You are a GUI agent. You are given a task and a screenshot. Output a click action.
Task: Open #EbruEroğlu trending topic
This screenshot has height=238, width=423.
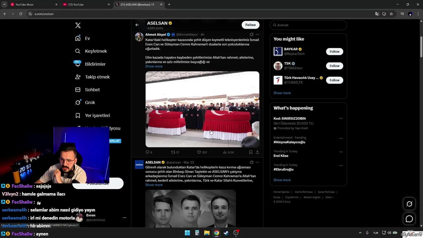pyautogui.click(x=284, y=170)
